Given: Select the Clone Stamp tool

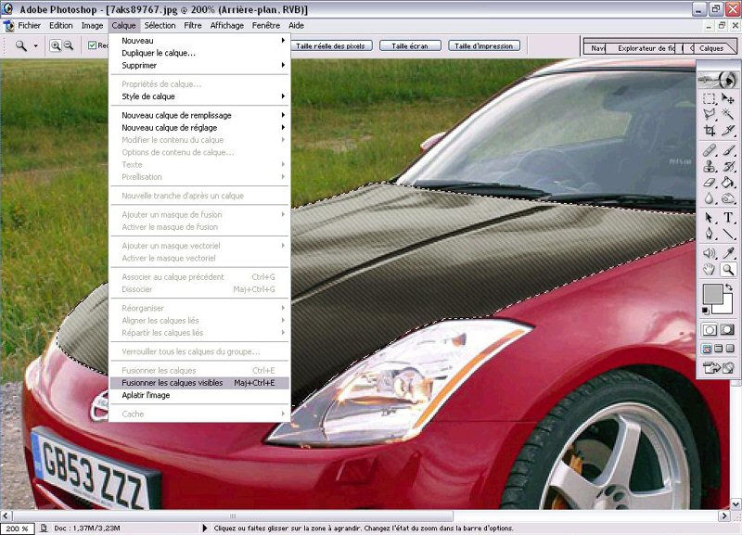Looking at the screenshot, I should tap(709, 166).
